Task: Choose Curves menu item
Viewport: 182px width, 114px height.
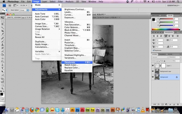Action: [77, 15]
